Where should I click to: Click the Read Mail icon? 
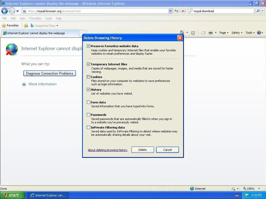203,33
